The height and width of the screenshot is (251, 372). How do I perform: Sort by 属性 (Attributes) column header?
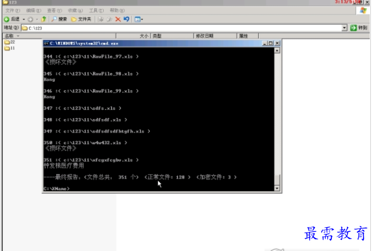tap(248, 36)
